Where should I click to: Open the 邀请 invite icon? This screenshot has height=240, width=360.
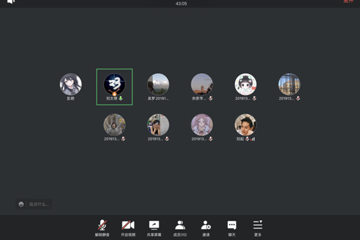pyautogui.click(x=206, y=227)
